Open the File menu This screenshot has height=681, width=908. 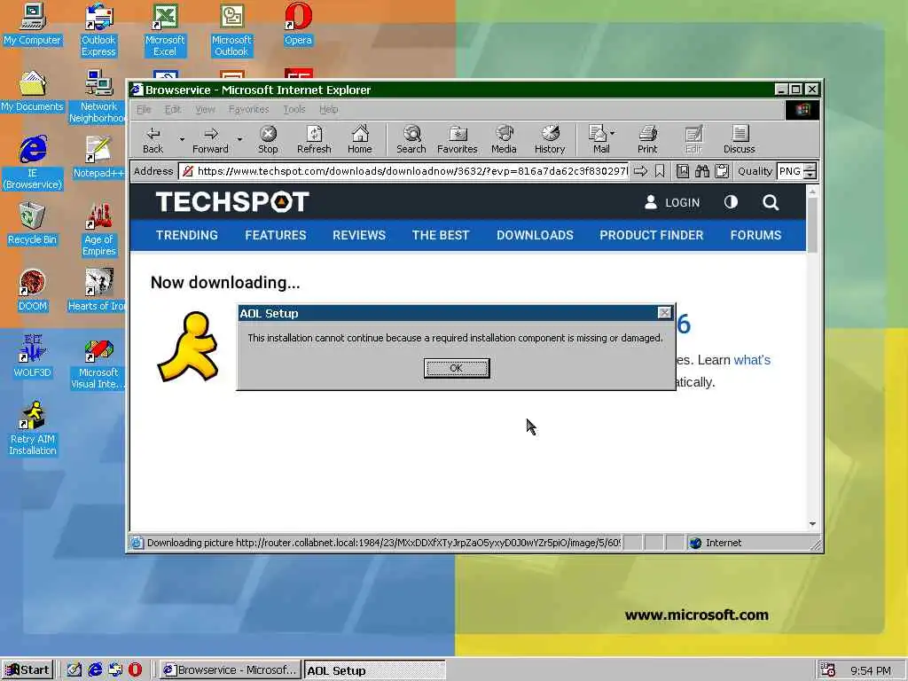point(144,109)
